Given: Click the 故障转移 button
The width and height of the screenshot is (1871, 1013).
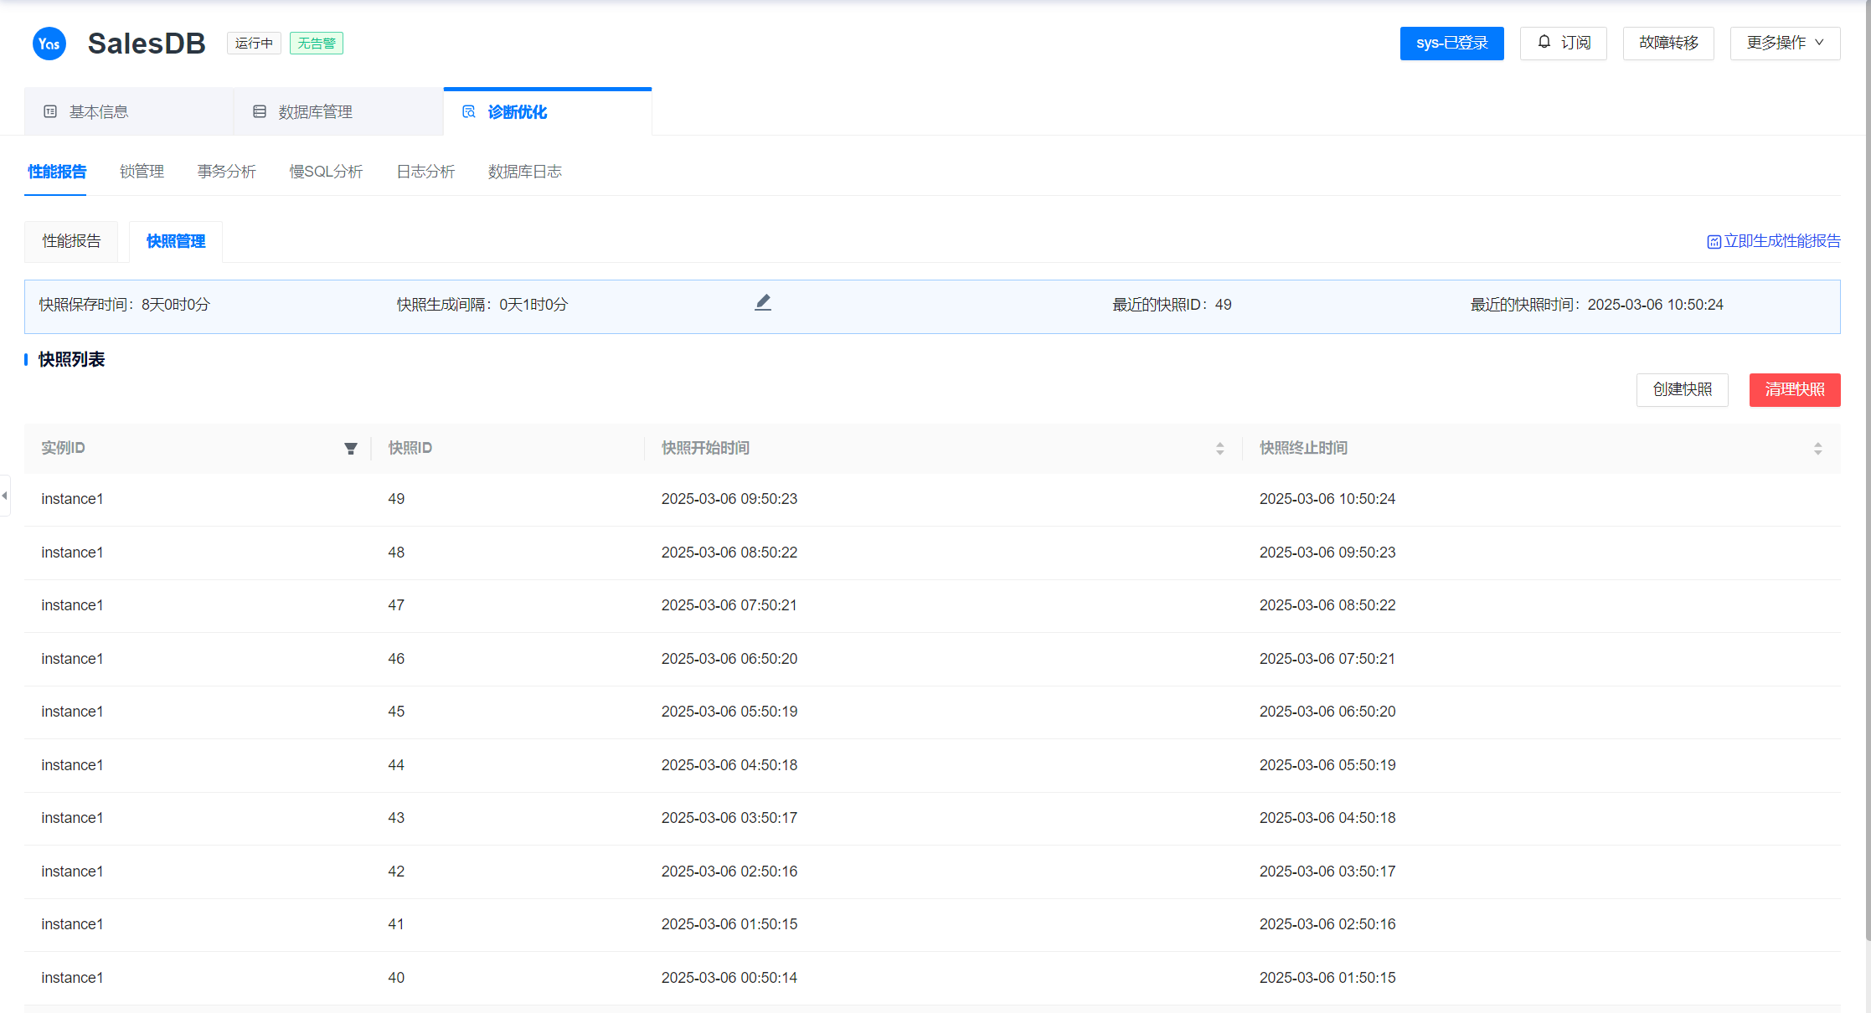Looking at the screenshot, I should click(x=1667, y=43).
